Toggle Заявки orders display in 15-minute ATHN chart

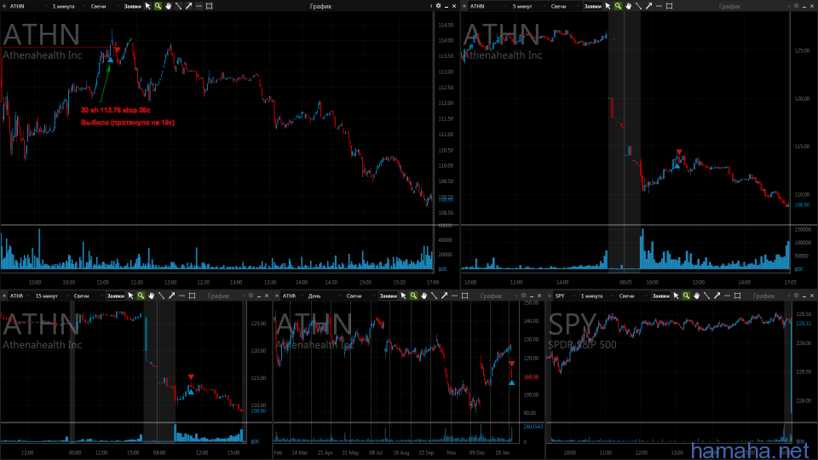point(116,296)
